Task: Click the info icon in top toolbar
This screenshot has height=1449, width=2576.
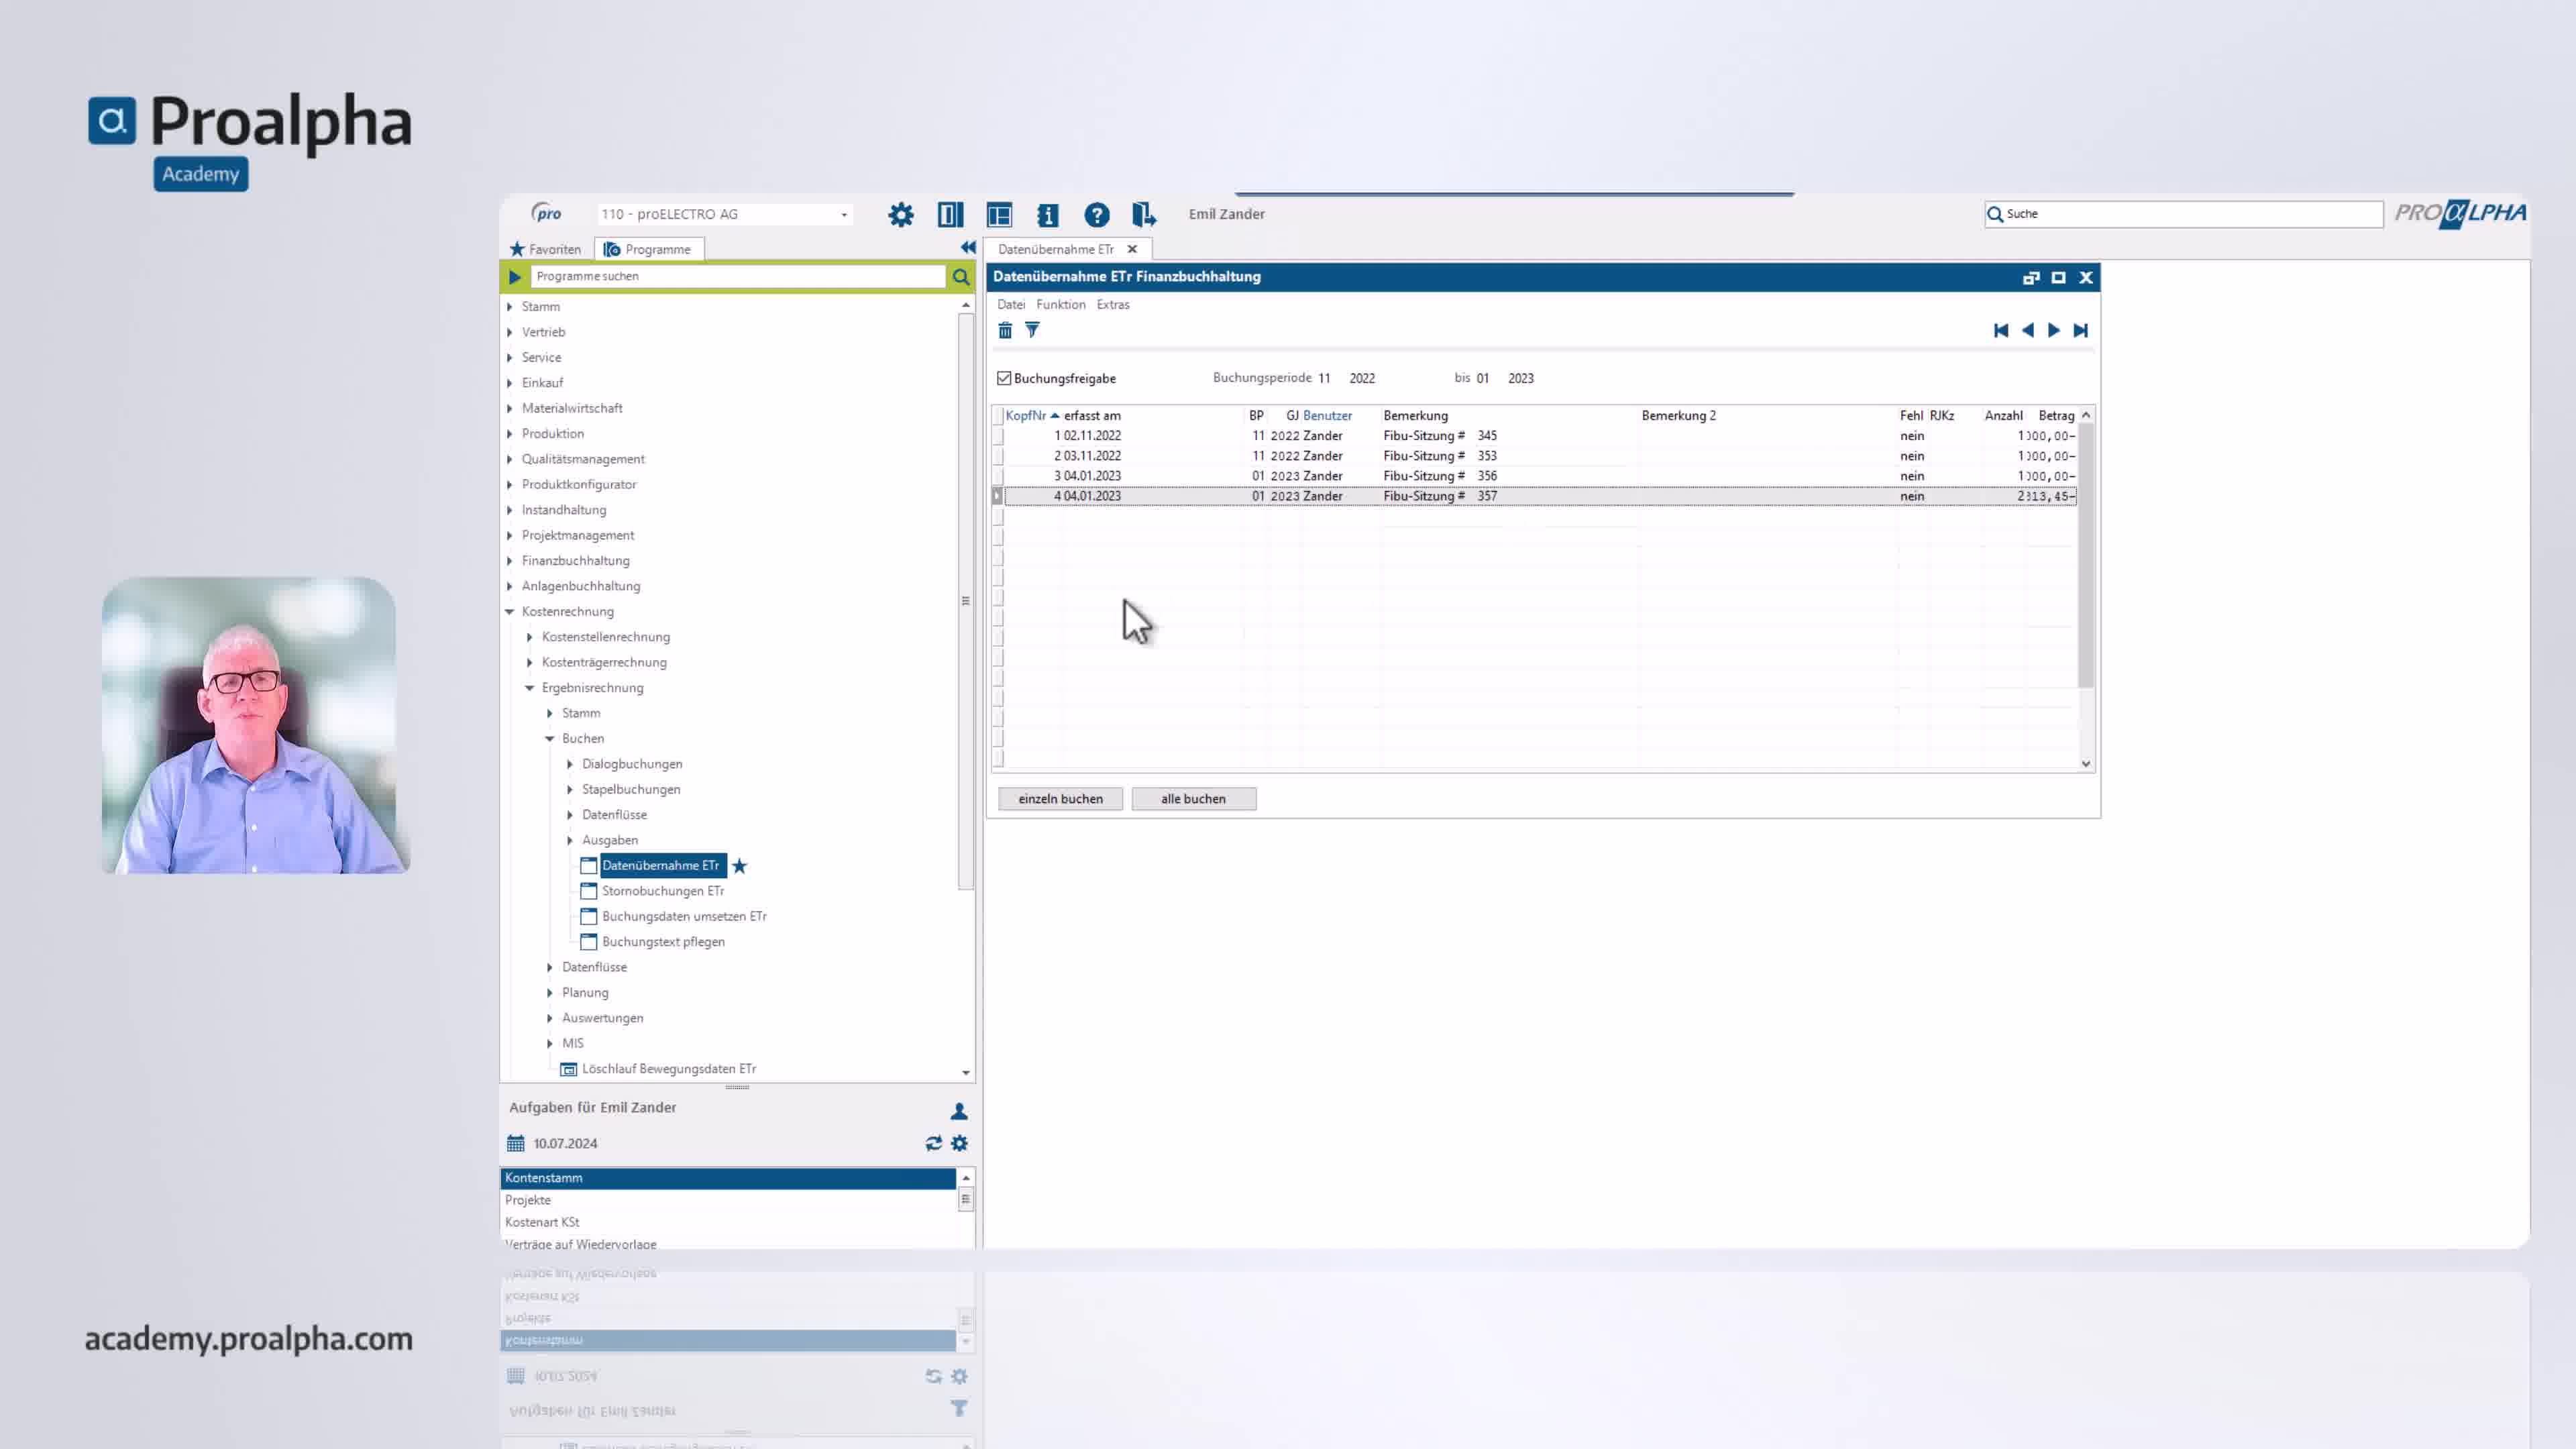Action: 1047,214
